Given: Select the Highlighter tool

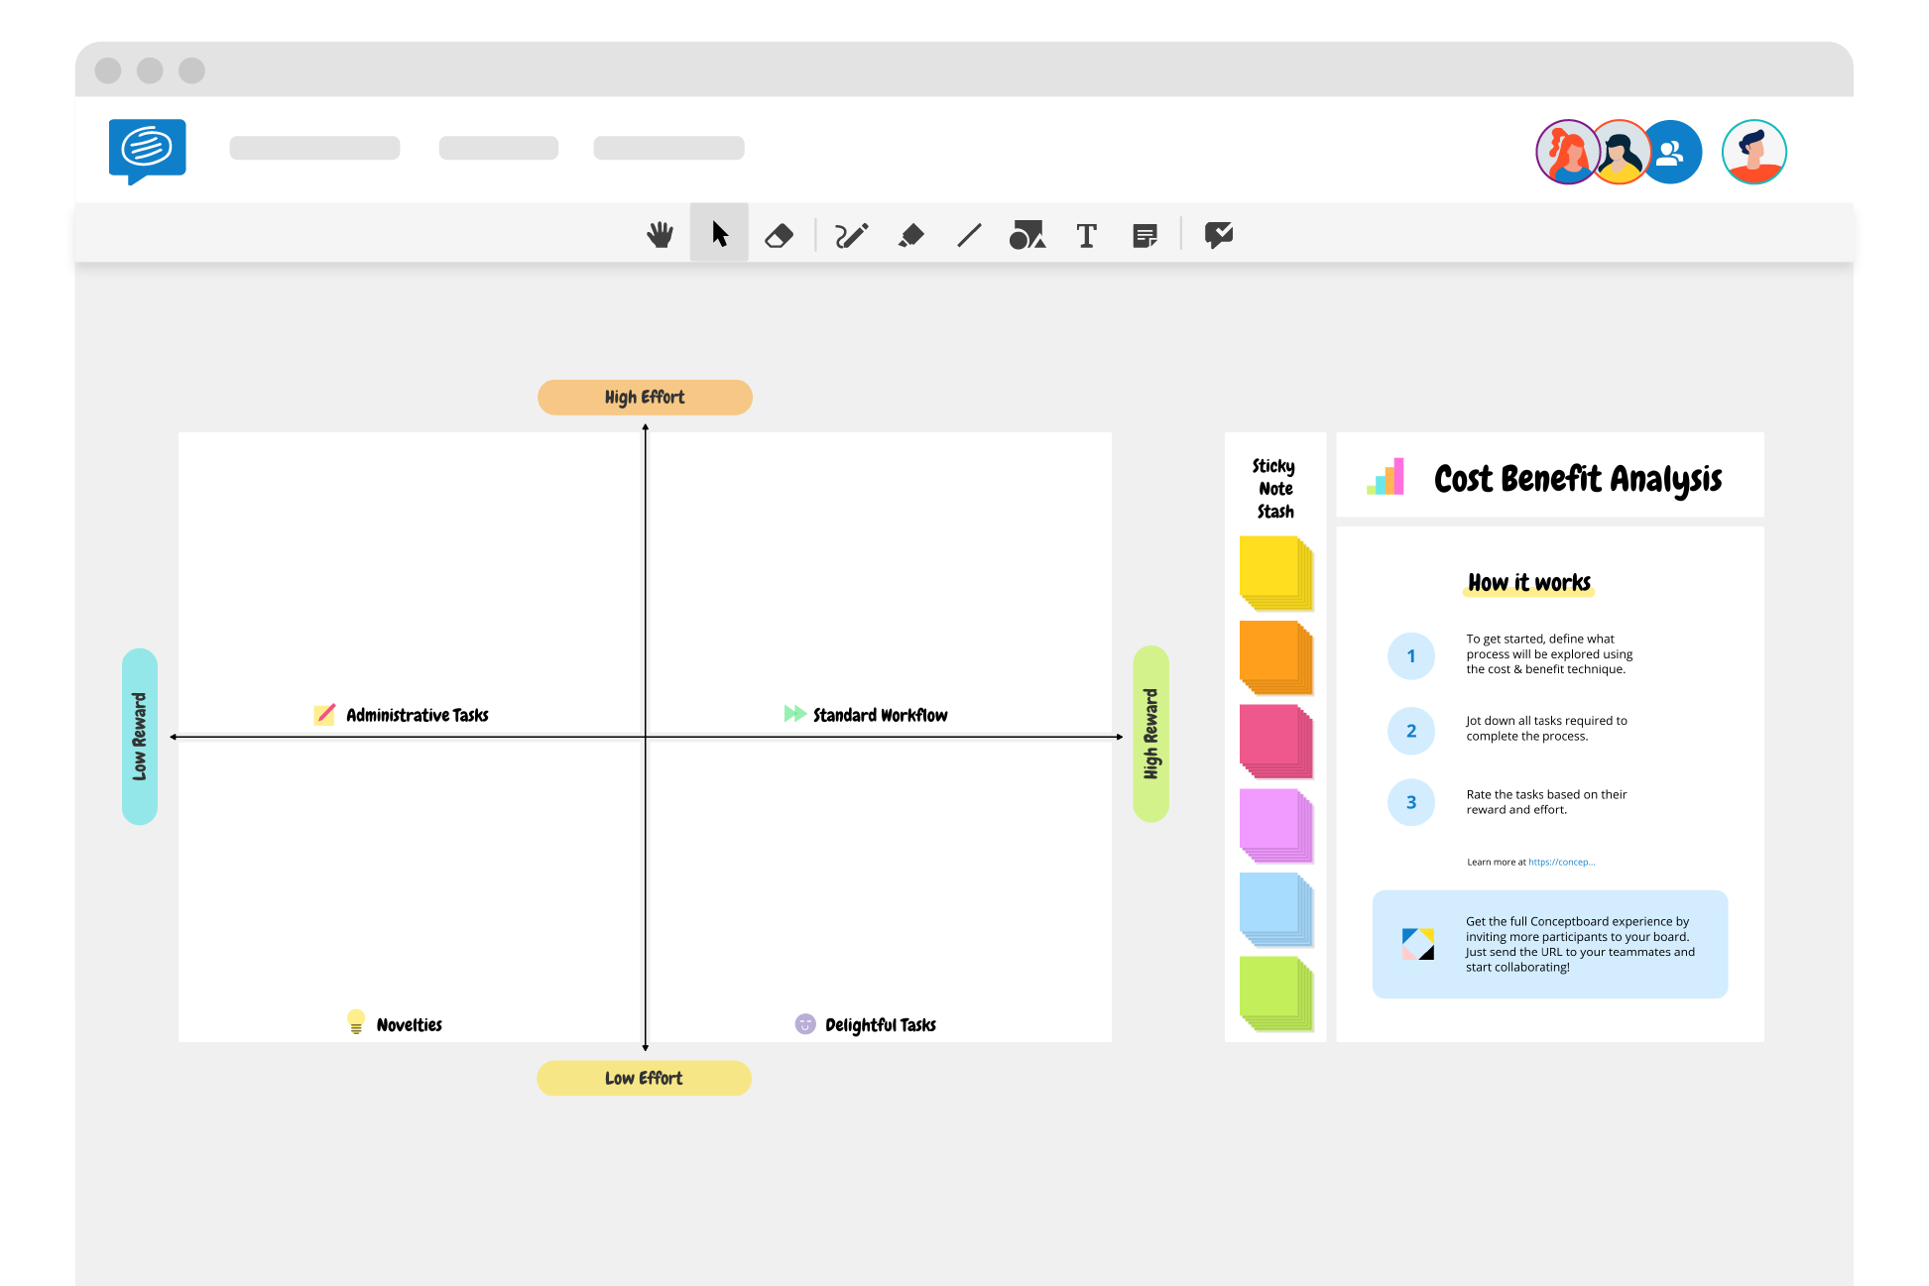Looking at the screenshot, I should pyautogui.click(x=912, y=234).
